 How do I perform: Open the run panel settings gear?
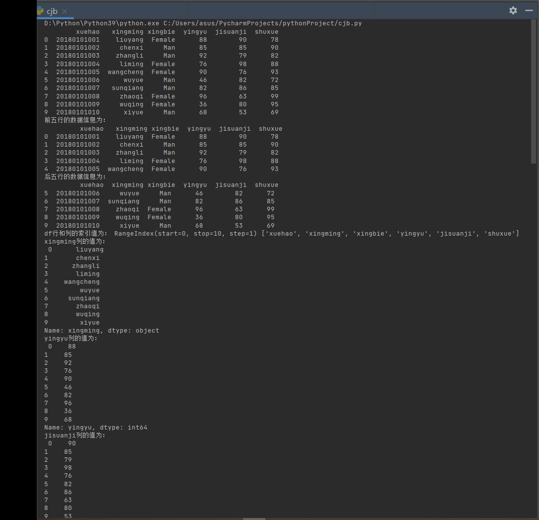click(513, 10)
